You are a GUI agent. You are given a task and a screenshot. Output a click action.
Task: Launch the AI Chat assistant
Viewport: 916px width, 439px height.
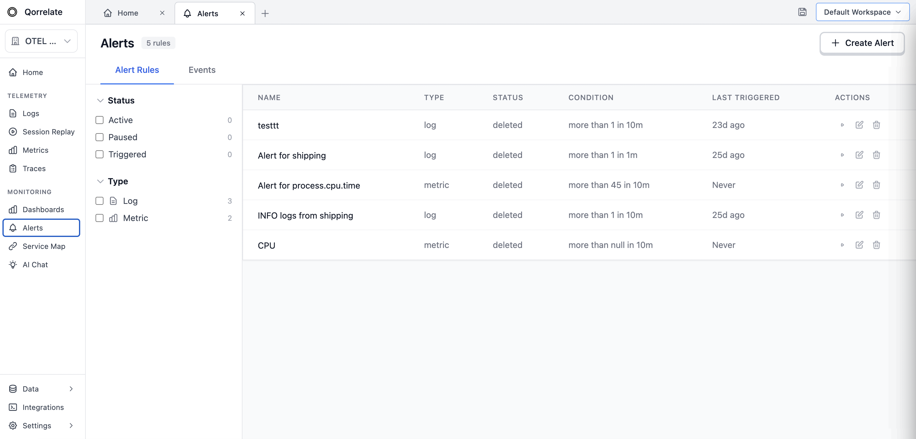tap(35, 265)
